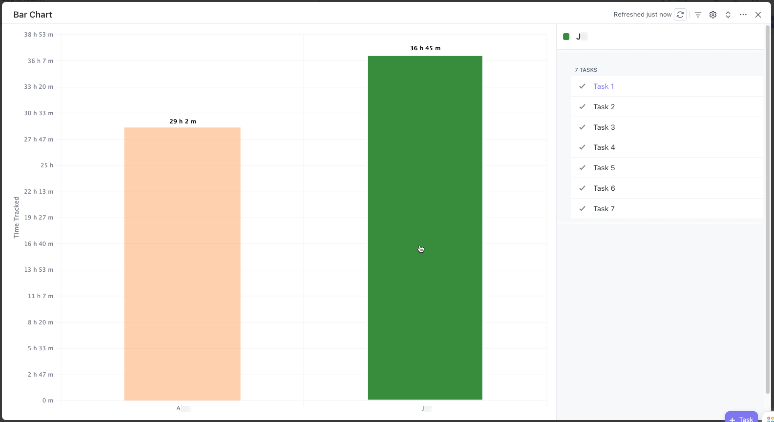The height and width of the screenshot is (422, 774).
Task: Select the Task 3 row
Action: [x=604, y=127]
